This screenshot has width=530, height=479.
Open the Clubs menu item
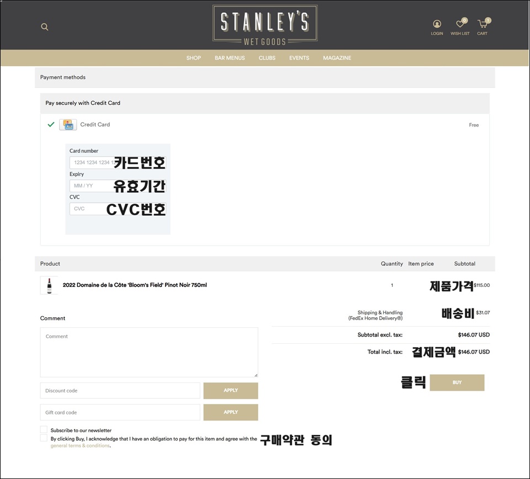(267, 58)
